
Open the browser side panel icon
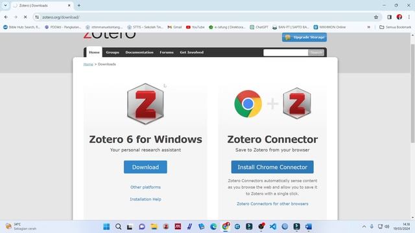pos(389,17)
